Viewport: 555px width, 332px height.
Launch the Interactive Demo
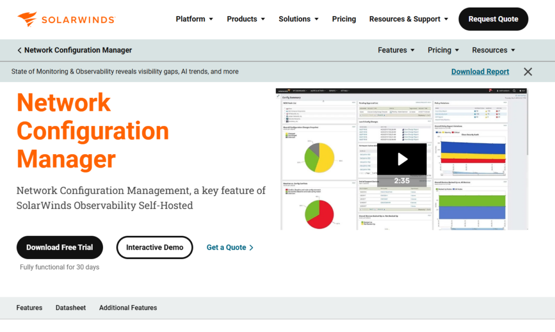coord(154,247)
